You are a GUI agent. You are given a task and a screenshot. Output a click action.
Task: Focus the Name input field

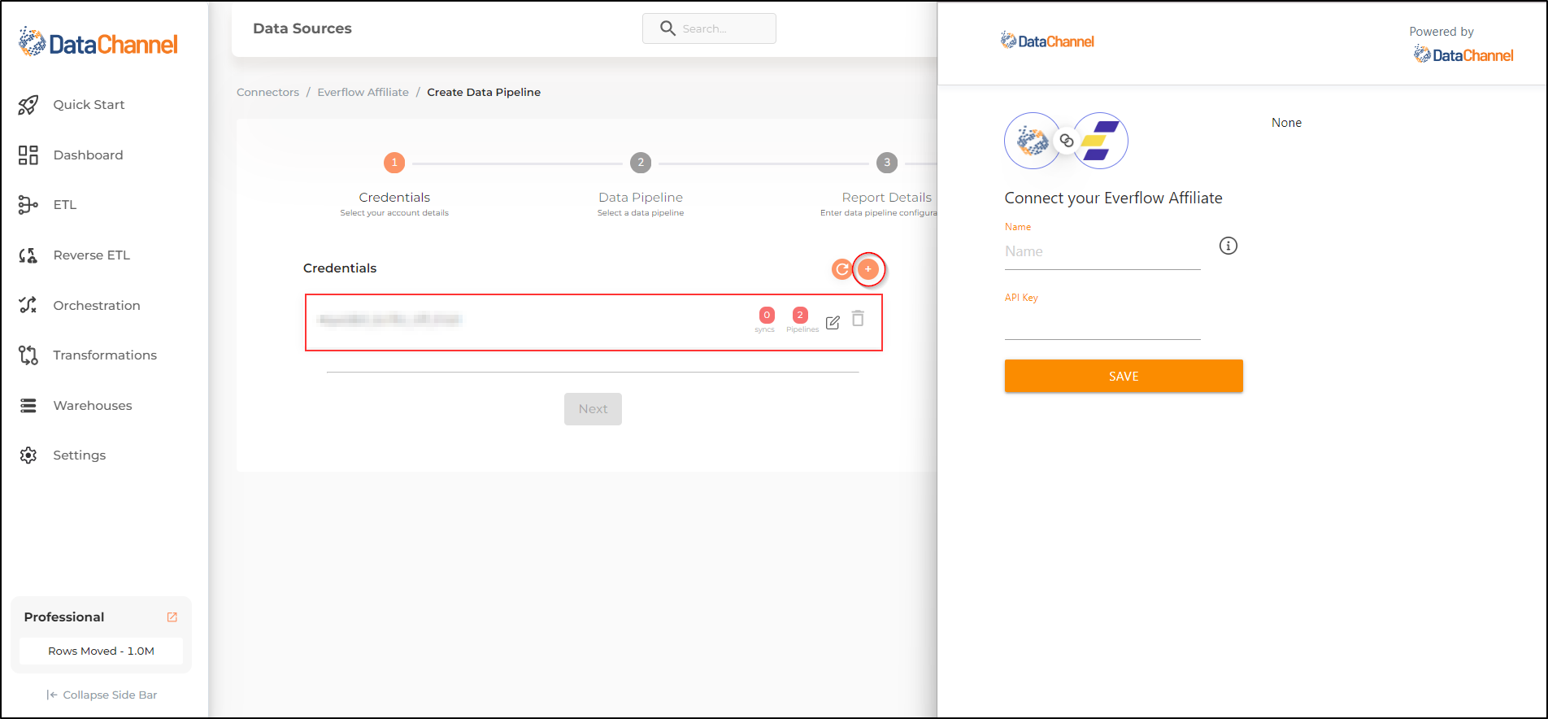click(1102, 252)
